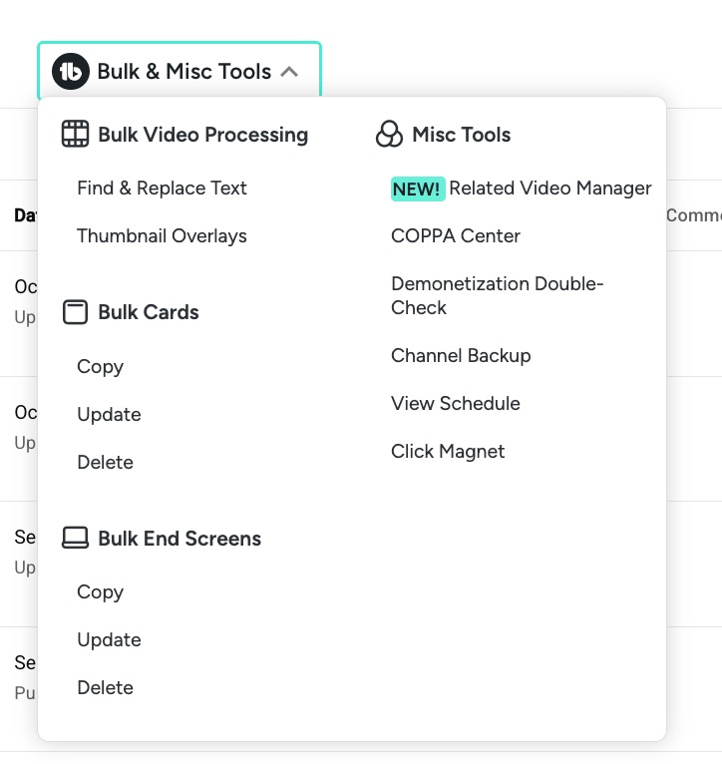
Task: Open Find & Replace Text
Action: [162, 189]
